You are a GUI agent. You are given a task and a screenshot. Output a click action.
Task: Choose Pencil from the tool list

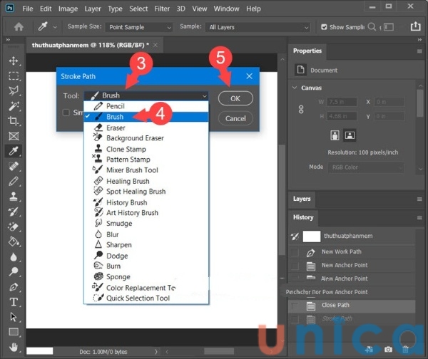(115, 106)
